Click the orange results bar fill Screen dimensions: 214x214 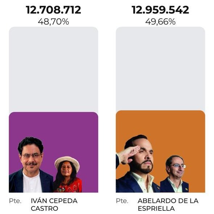(160, 151)
